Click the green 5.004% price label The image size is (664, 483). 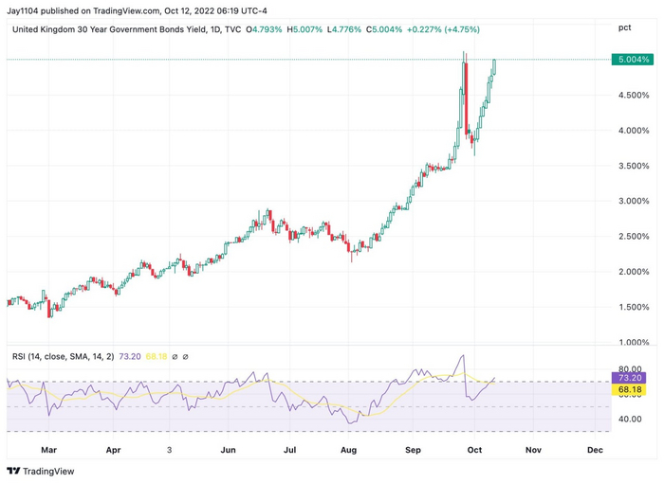pyautogui.click(x=633, y=60)
